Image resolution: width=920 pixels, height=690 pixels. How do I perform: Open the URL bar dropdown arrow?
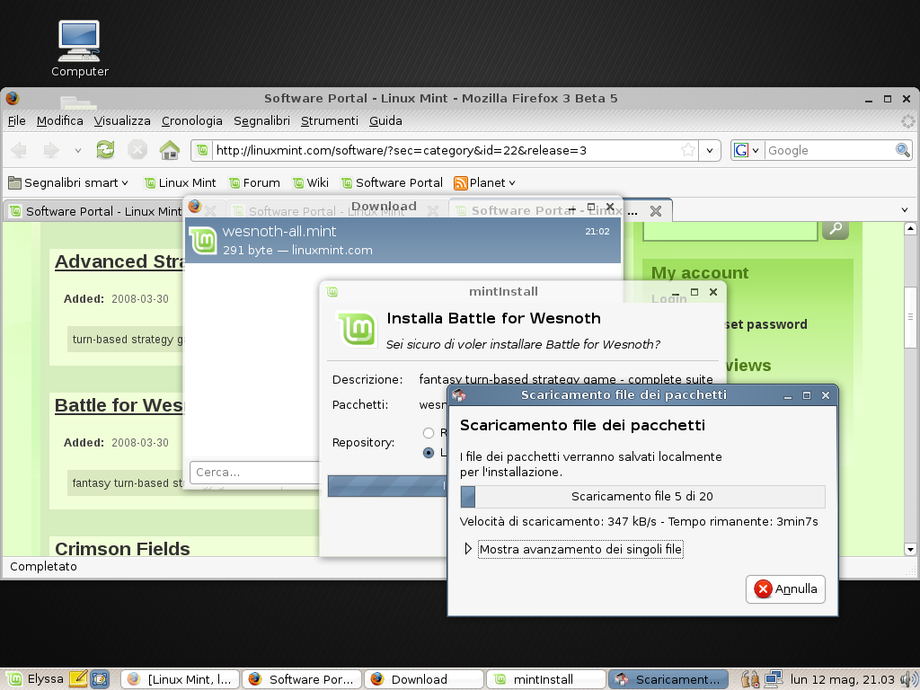[x=710, y=150]
